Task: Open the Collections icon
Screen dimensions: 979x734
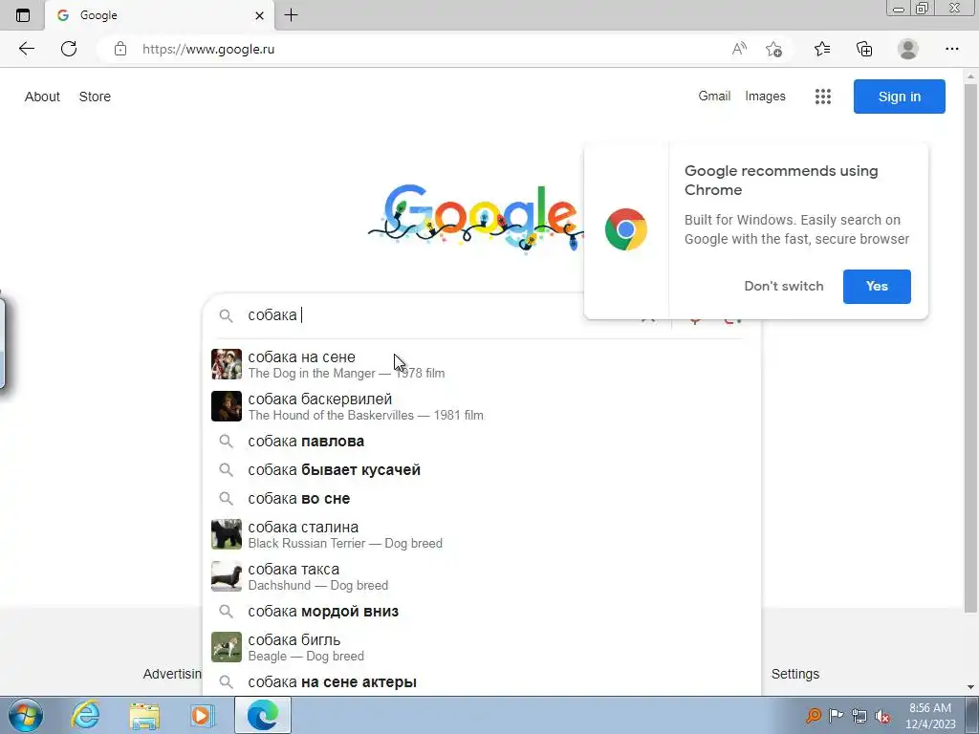Action: (x=864, y=49)
